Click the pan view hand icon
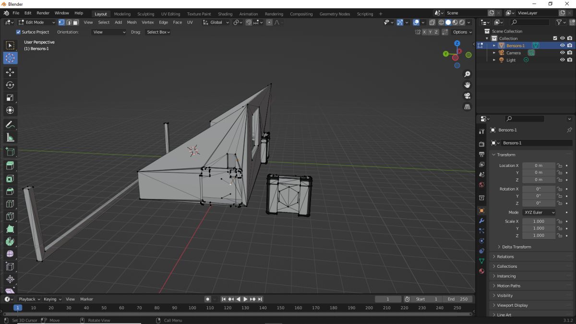The height and width of the screenshot is (324, 576). click(x=467, y=85)
